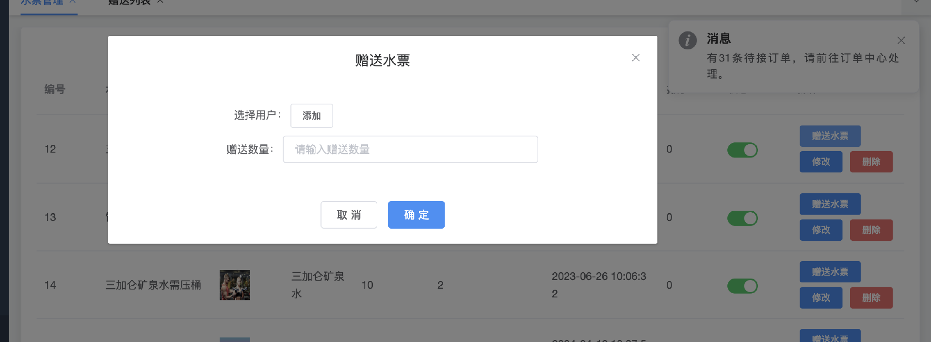The width and height of the screenshot is (931, 342).
Task: Open the 赠送列表 tab
Action: (x=129, y=2)
